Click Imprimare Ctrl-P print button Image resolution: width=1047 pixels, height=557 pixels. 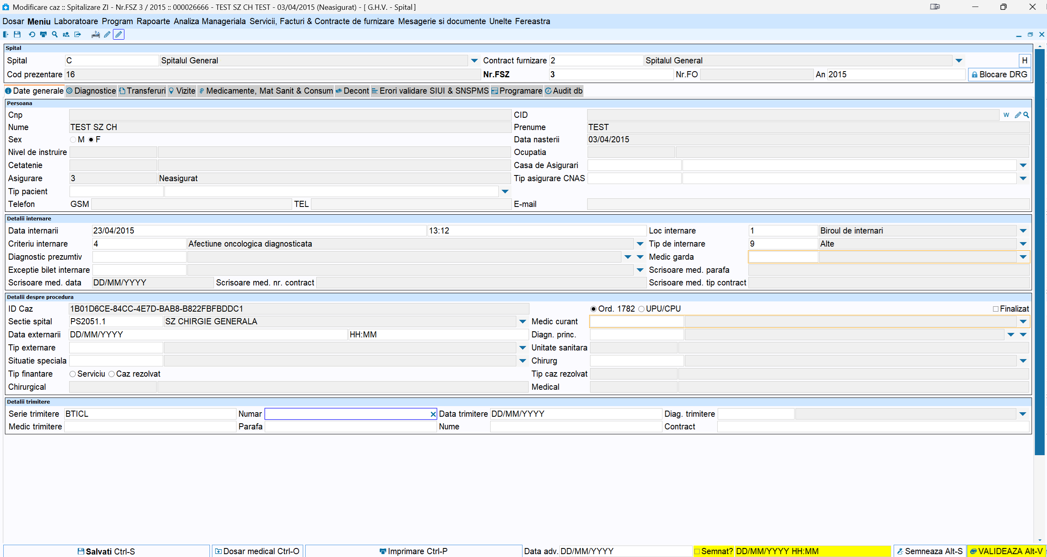coord(413,551)
